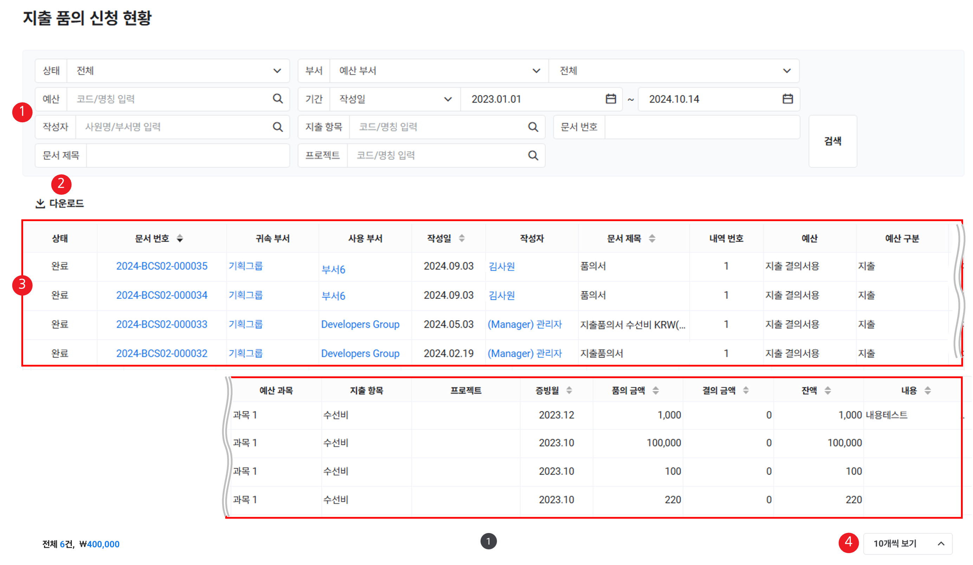The width and height of the screenshot is (973, 565).
Task: Open the 예산 부서 department dropdown
Action: (536, 71)
